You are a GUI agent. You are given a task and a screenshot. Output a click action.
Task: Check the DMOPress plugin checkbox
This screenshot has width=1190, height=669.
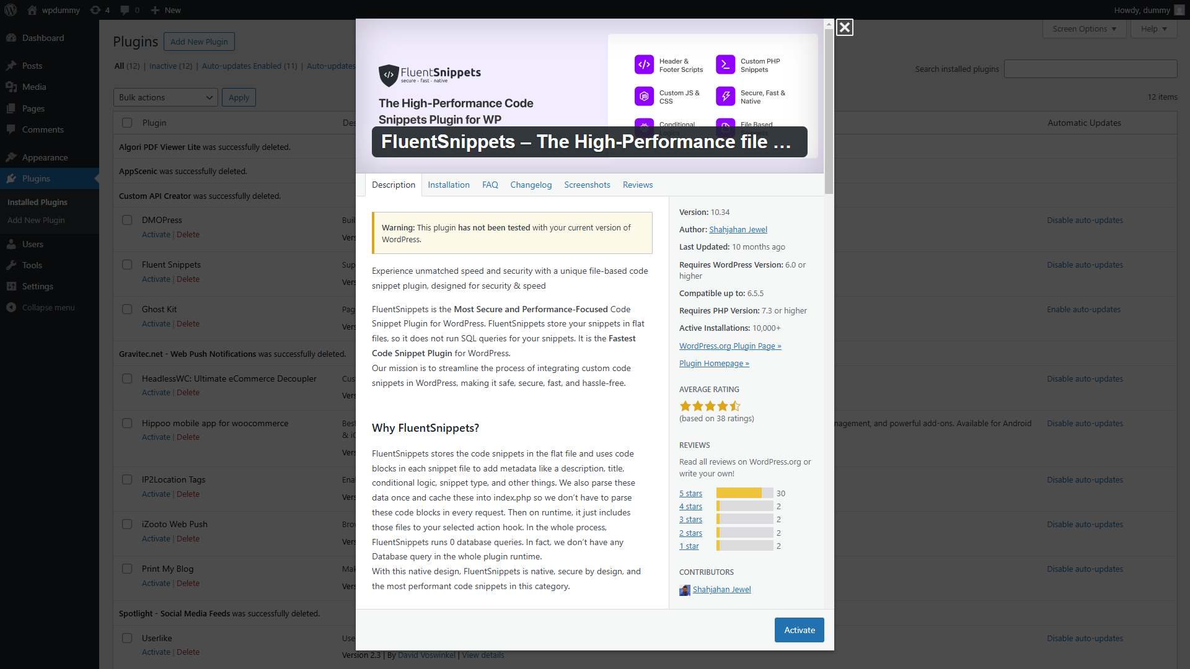pyautogui.click(x=127, y=220)
